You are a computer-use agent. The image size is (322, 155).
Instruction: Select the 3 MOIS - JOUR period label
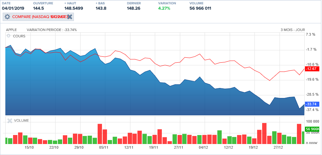pos(293,30)
